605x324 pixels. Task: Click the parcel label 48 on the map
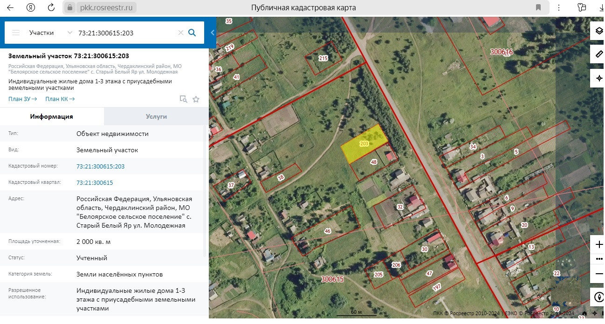click(x=373, y=162)
